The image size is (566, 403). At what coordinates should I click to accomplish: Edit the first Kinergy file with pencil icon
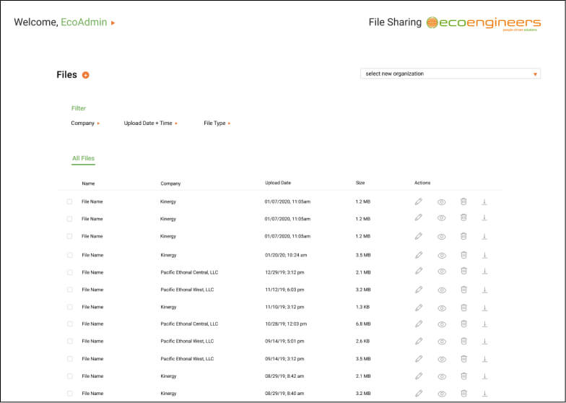pyautogui.click(x=419, y=201)
